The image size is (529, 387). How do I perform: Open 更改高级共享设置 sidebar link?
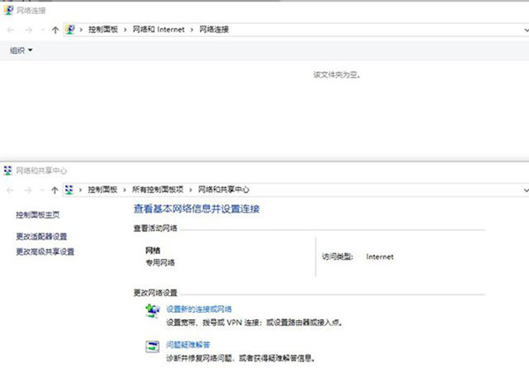point(45,252)
